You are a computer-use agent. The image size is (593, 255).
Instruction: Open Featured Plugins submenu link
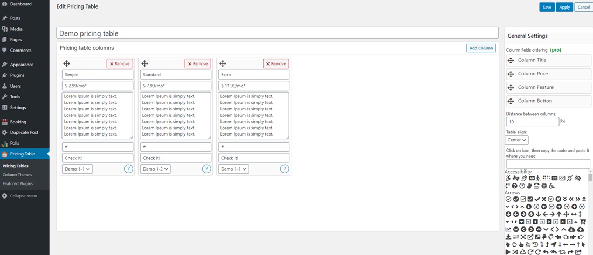point(18,183)
